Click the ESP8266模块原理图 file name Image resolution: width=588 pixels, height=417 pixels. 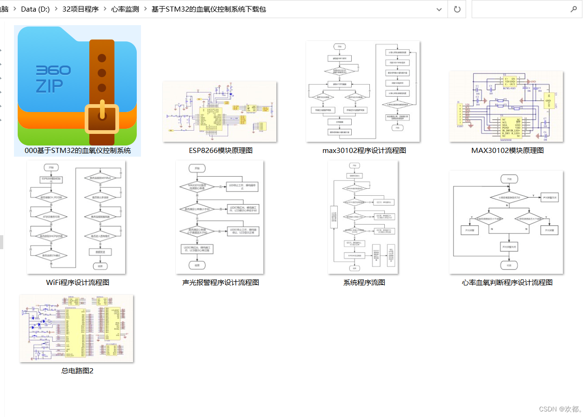tap(220, 151)
